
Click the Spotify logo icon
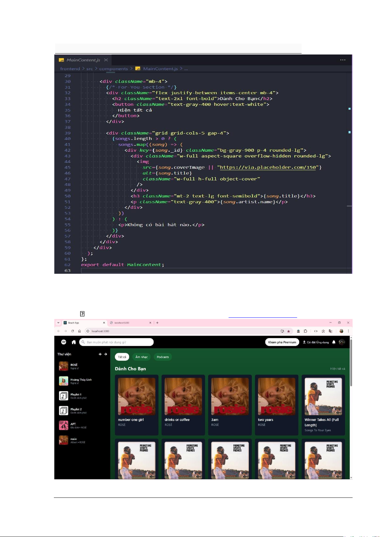(64, 342)
